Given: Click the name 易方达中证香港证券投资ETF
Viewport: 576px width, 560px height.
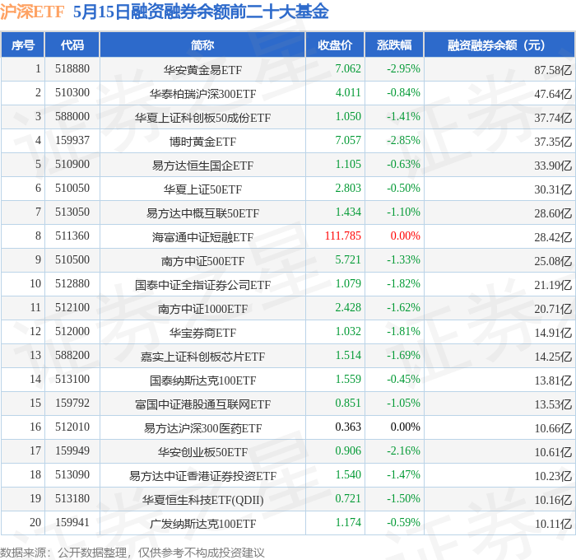Looking at the screenshot, I should [202, 476].
